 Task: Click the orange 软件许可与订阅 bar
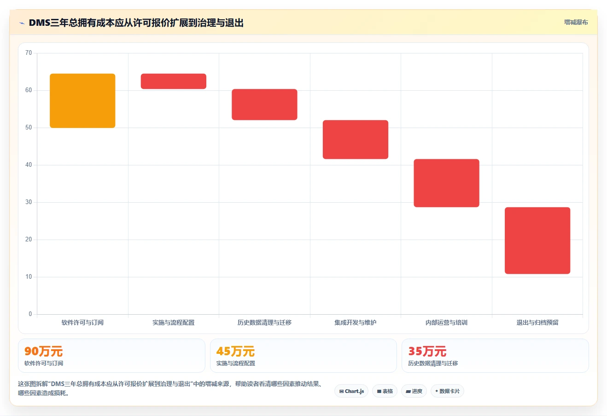(82, 101)
